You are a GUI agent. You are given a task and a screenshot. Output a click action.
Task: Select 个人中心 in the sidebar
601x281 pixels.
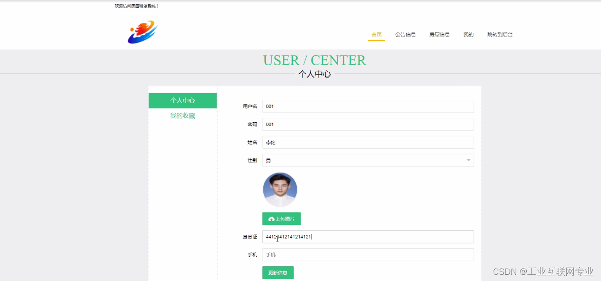(x=183, y=100)
